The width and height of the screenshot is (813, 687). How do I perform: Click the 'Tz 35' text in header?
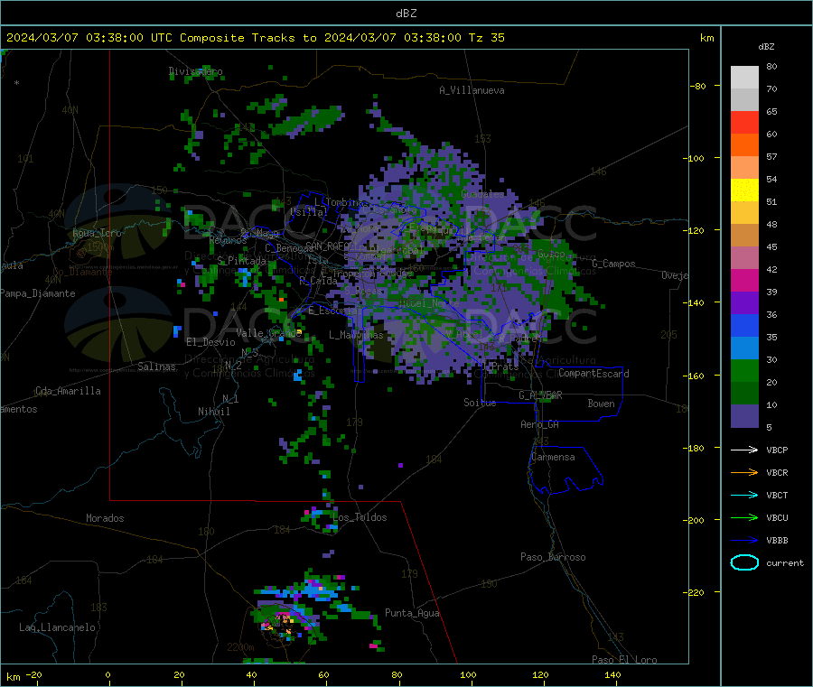point(487,38)
